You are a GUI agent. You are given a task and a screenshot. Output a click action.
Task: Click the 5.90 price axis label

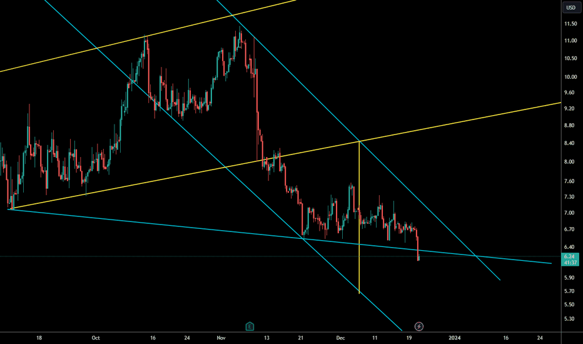tap(569, 278)
